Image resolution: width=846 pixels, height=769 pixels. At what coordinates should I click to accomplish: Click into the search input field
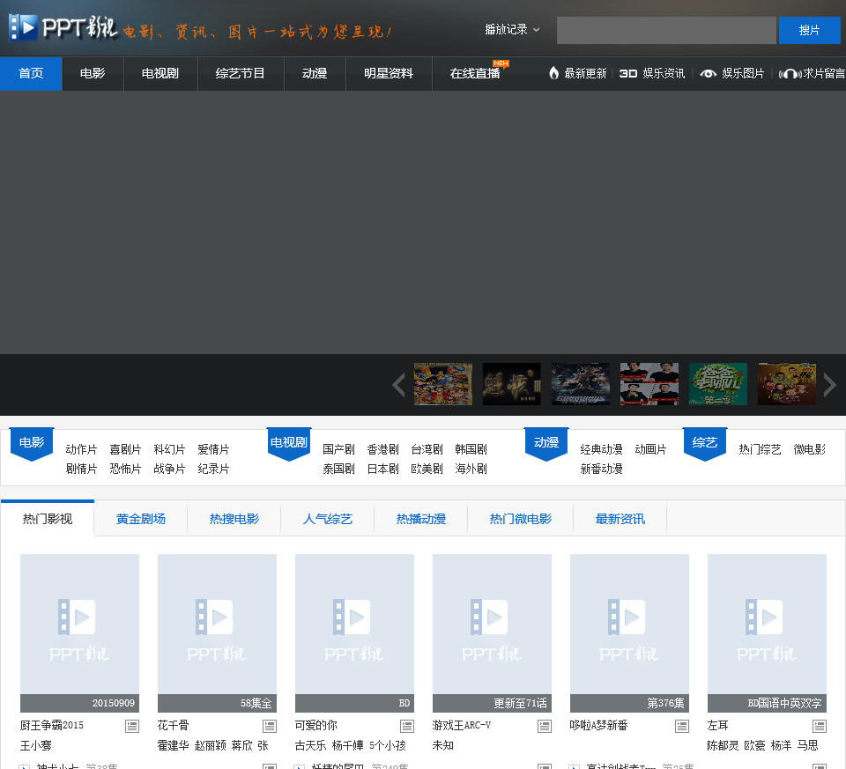click(x=665, y=30)
